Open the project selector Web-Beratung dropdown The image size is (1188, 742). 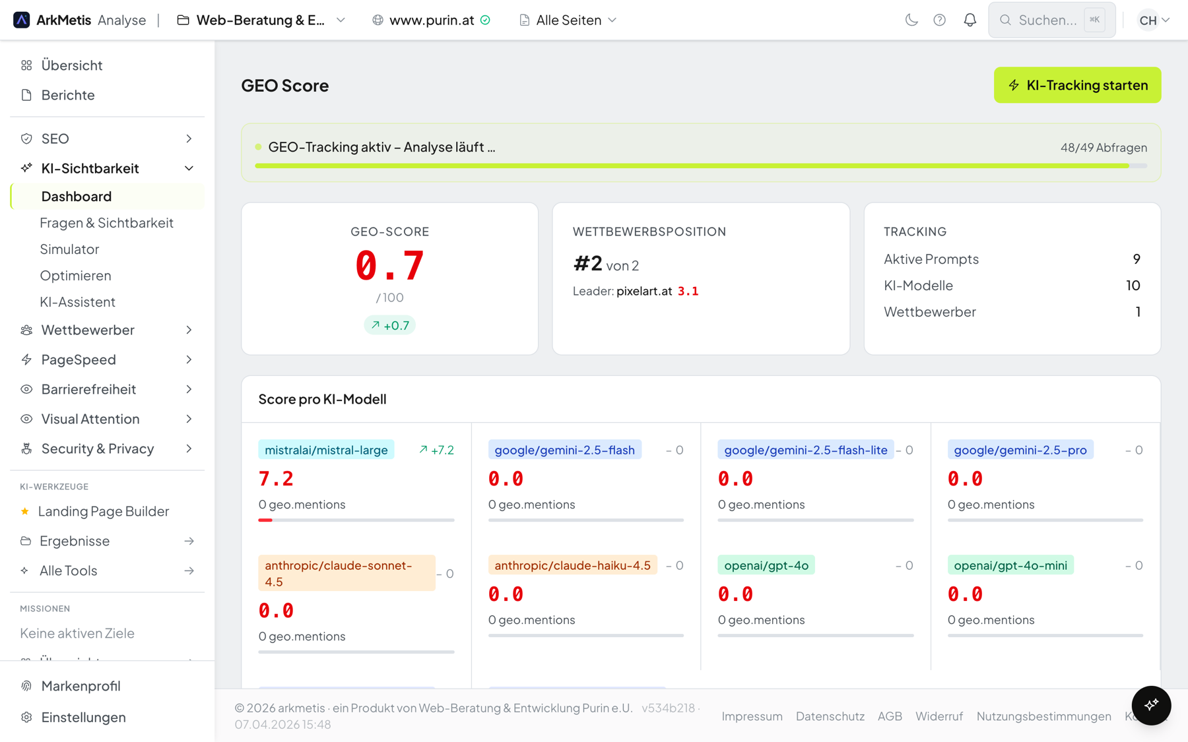(x=261, y=20)
